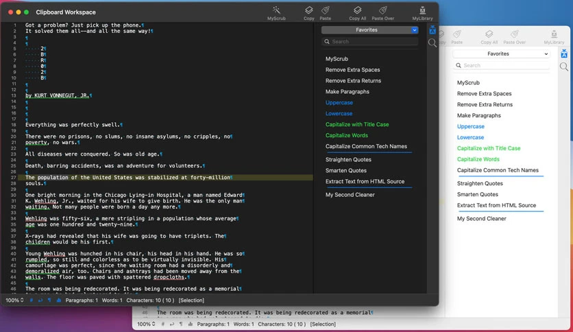Click the Paste Over toolbar icon
Screen dimensions: 573x332
coord(382,10)
